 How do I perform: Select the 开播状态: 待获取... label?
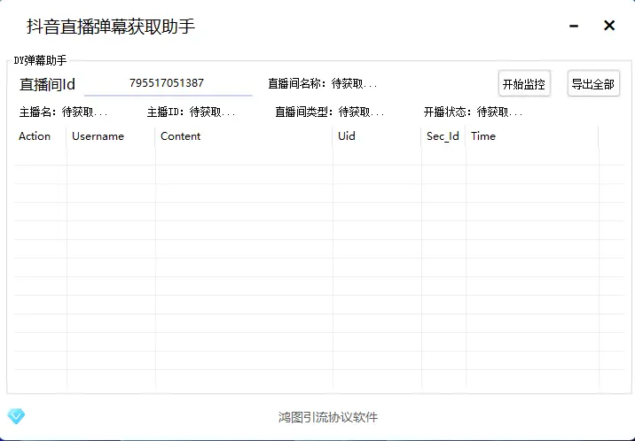click(x=473, y=112)
